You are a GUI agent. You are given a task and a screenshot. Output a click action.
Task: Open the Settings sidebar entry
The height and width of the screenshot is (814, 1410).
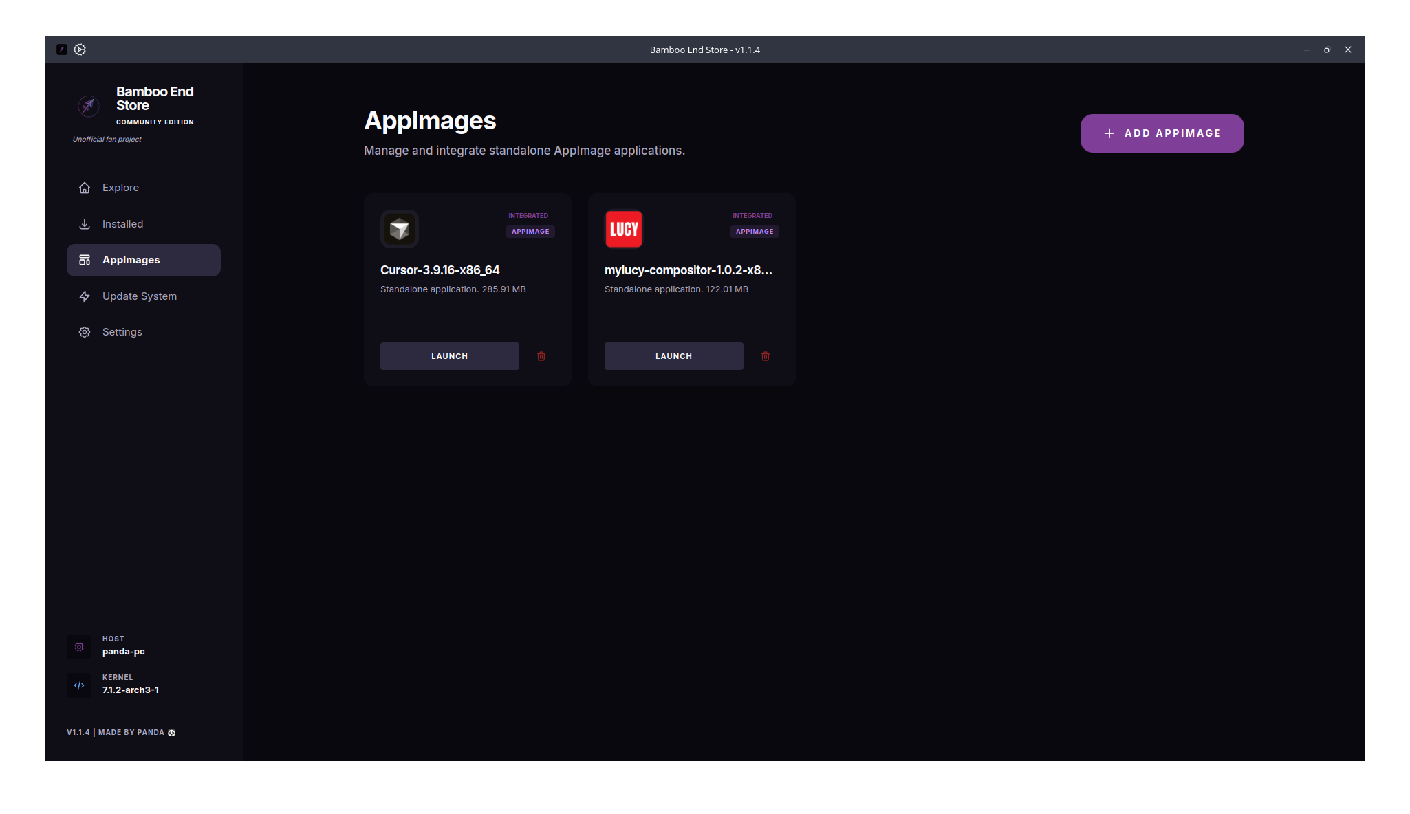click(143, 332)
